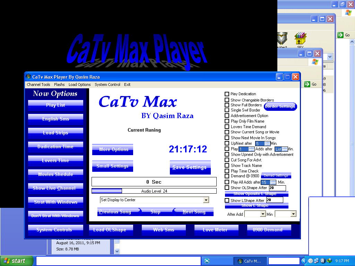Click Load Strips button

coord(55,133)
